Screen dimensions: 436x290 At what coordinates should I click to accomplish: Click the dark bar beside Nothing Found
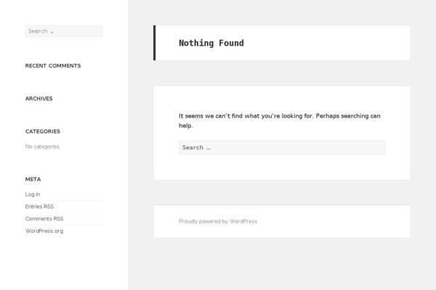[x=155, y=43]
